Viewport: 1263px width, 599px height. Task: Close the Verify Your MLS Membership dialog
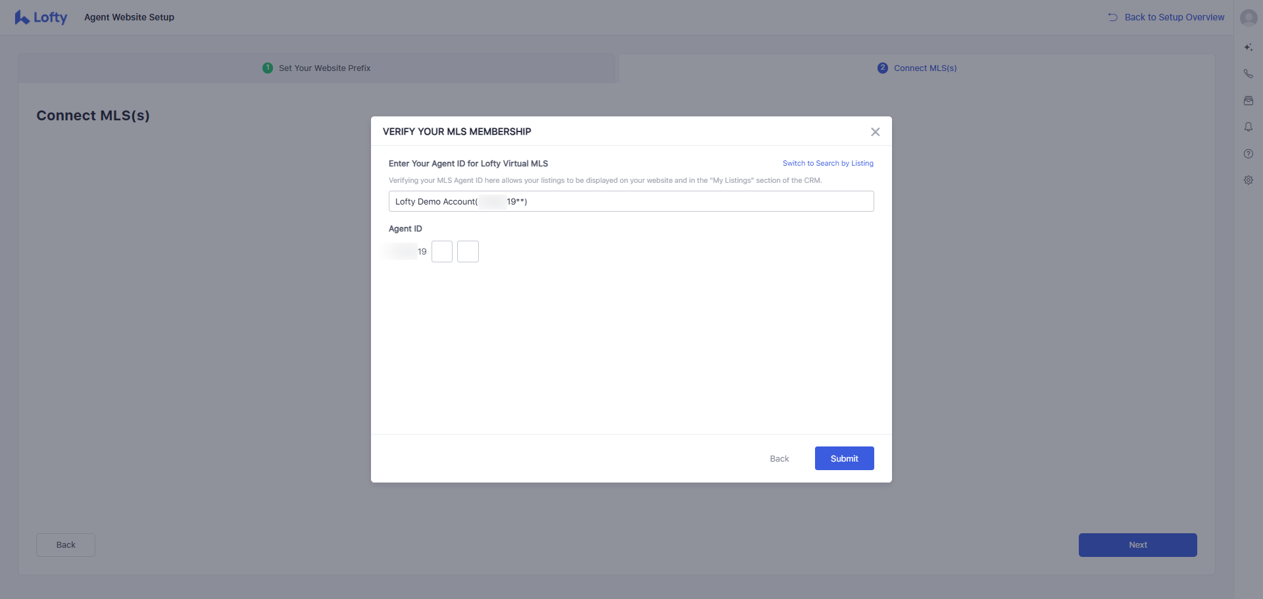click(875, 132)
